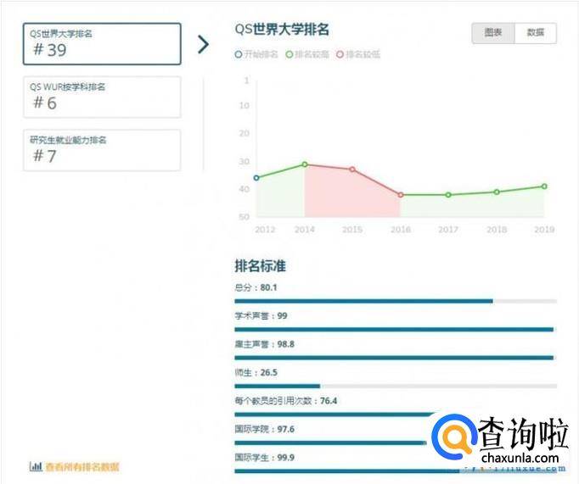Click the 2015 x-axis year label
579x484 pixels.
click(352, 230)
